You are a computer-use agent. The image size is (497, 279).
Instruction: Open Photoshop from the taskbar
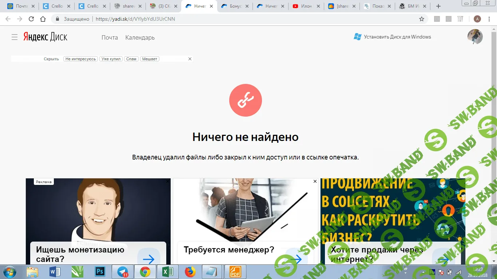click(x=100, y=271)
